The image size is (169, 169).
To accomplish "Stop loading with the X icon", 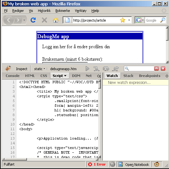I will coord(44,20).
